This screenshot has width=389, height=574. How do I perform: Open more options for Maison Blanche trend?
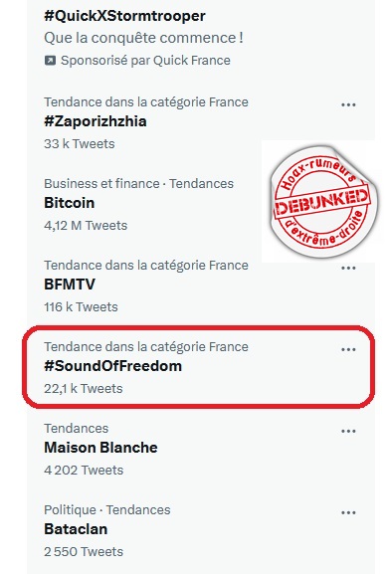point(348,431)
